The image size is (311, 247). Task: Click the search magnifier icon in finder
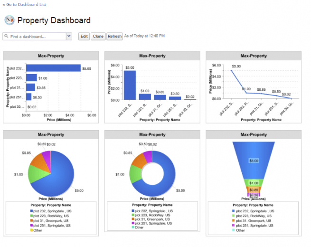point(6,36)
